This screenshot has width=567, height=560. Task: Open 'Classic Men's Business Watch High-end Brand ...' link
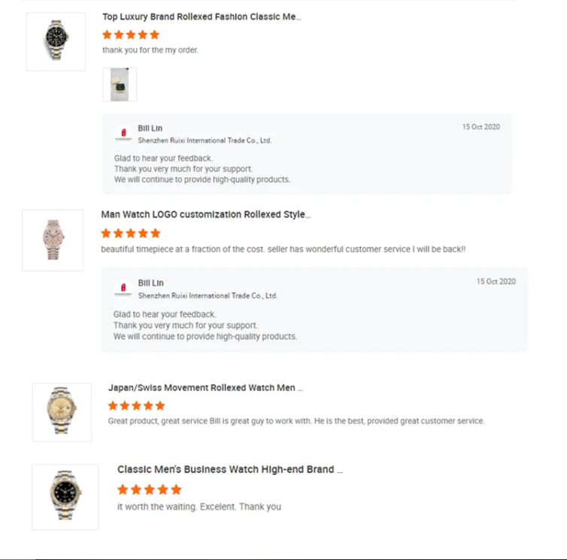click(229, 469)
